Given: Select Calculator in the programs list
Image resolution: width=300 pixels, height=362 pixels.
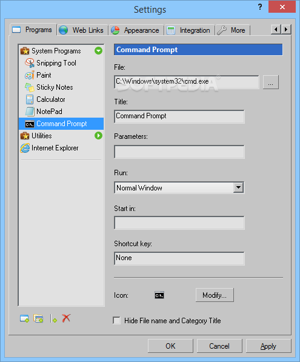Looking at the screenshot, I should click(x=61, y=99).
